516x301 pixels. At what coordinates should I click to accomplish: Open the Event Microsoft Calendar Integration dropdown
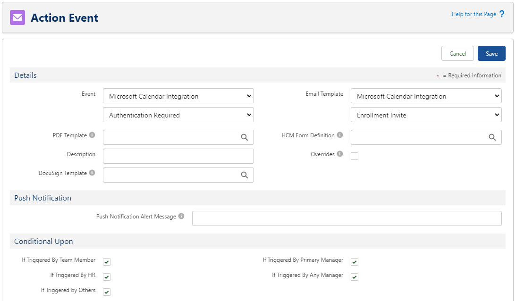click(x=178, y=96)
